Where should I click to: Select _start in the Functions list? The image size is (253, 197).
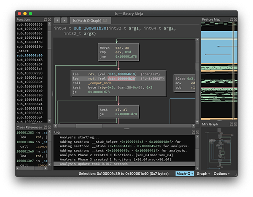[23, 51]
